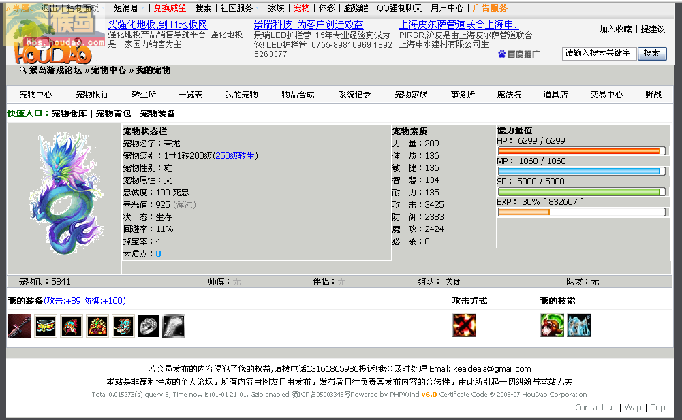Click the crossed-out attack method icon
The height and width of the screenshot is (420, 682).
[465, 325]
